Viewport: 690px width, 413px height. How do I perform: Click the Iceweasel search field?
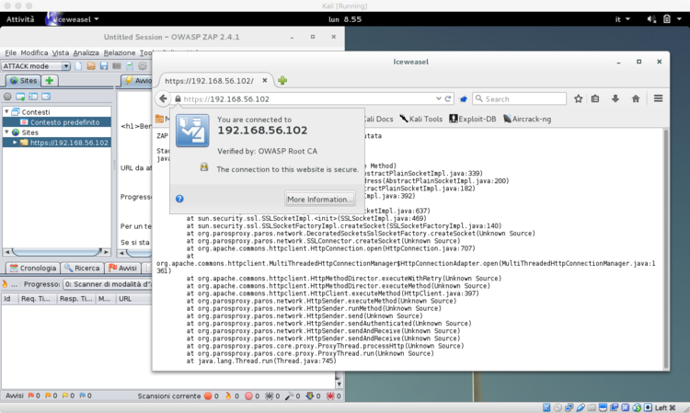(520, 98)
